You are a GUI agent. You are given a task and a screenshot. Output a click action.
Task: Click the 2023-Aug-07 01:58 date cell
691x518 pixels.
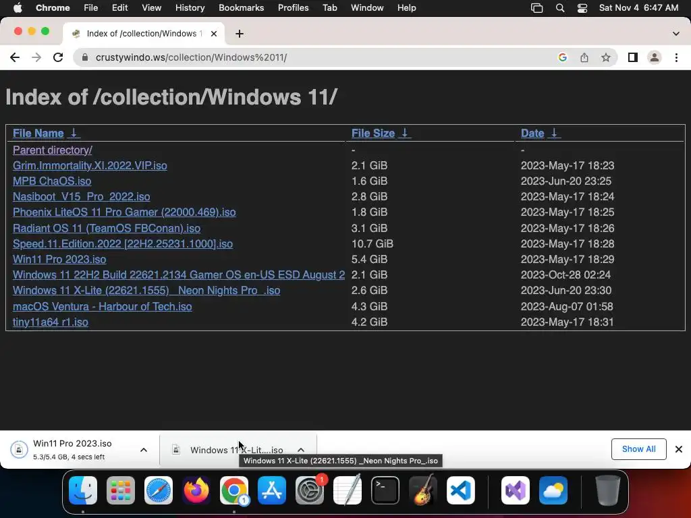tap(567, 306)
